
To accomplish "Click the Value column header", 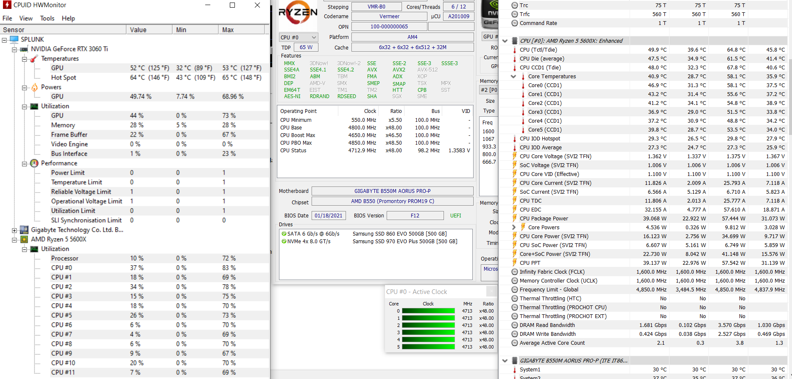I will click(x=149, y=30).
